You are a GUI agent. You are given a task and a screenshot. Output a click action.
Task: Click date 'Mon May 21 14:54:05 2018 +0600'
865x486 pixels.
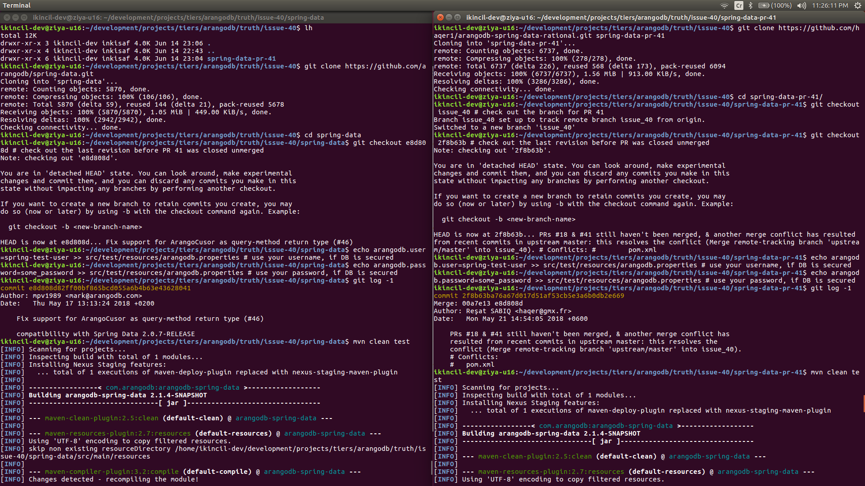(527, 319)
